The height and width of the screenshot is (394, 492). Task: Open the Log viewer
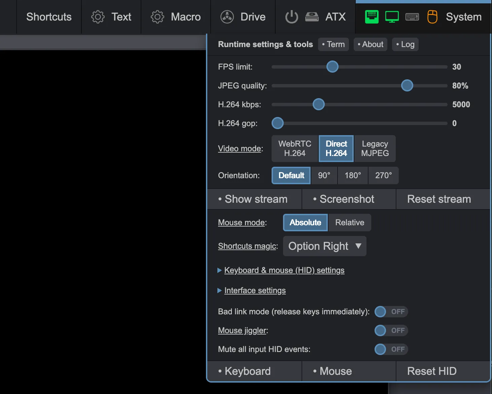point(405,44)
